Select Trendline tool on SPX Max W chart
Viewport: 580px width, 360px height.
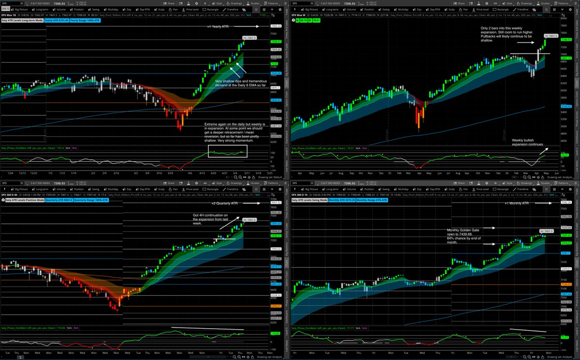point(521,10)
